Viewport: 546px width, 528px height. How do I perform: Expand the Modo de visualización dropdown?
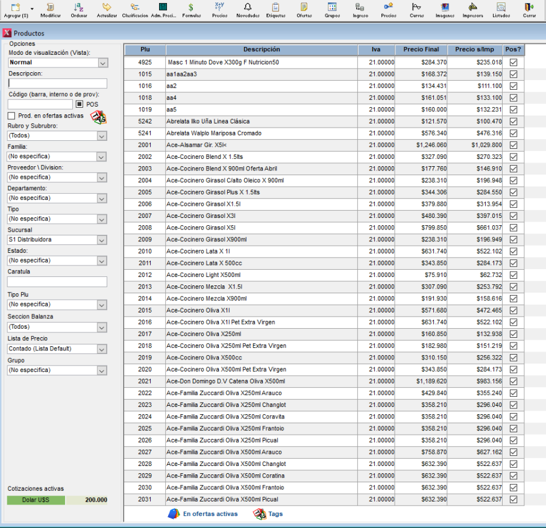pyautogui.click(x=102, y=63)
